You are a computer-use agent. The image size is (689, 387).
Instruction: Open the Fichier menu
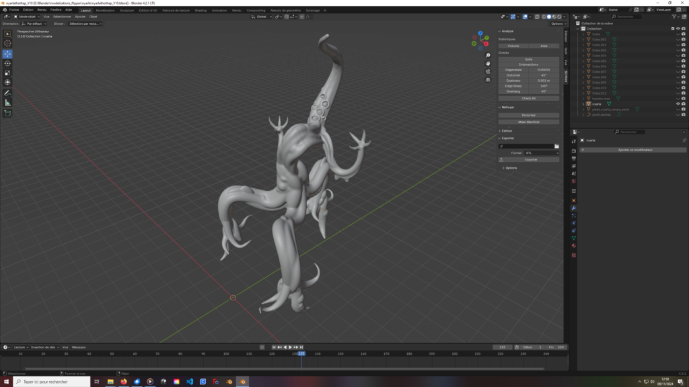click(14, 9)
